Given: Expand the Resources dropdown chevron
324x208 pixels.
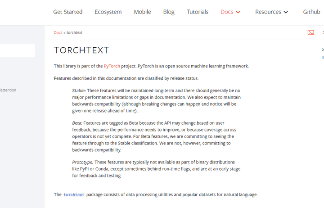Looking at the screenshot, I should [286, 12].
